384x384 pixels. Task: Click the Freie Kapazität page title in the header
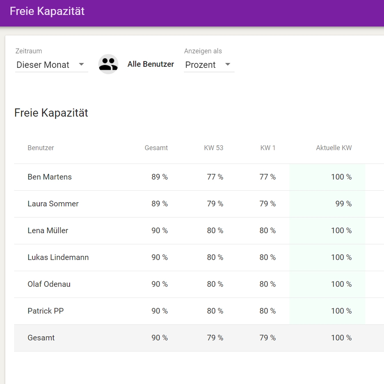click(47, 11)
